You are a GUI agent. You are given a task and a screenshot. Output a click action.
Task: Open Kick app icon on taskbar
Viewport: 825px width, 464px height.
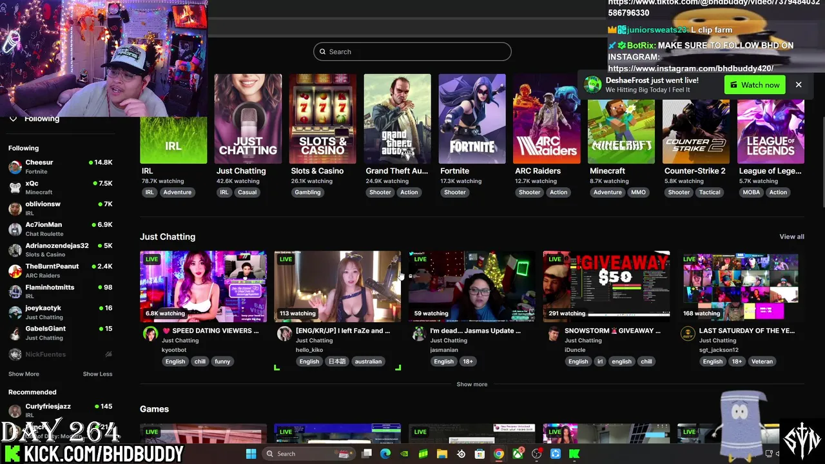pyautogui.click(x=574, y=454)
